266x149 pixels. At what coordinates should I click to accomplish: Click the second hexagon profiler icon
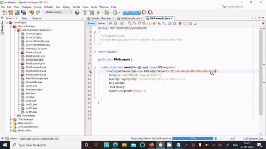150,12
